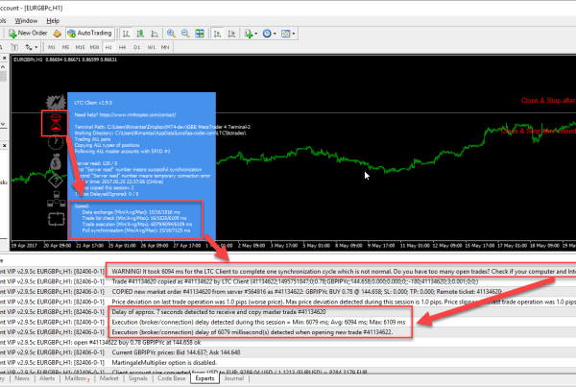Viewport: 576px width, 387px height.
Task: Zoom out on the chart
Action: (x=185, y=34)
